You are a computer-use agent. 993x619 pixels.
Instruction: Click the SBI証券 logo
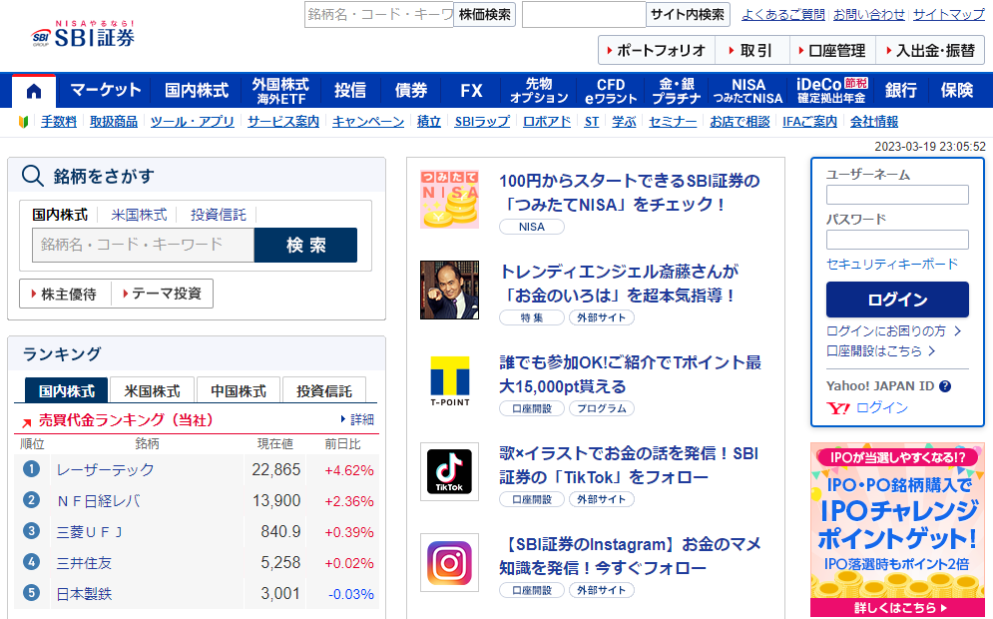point(83,35)
